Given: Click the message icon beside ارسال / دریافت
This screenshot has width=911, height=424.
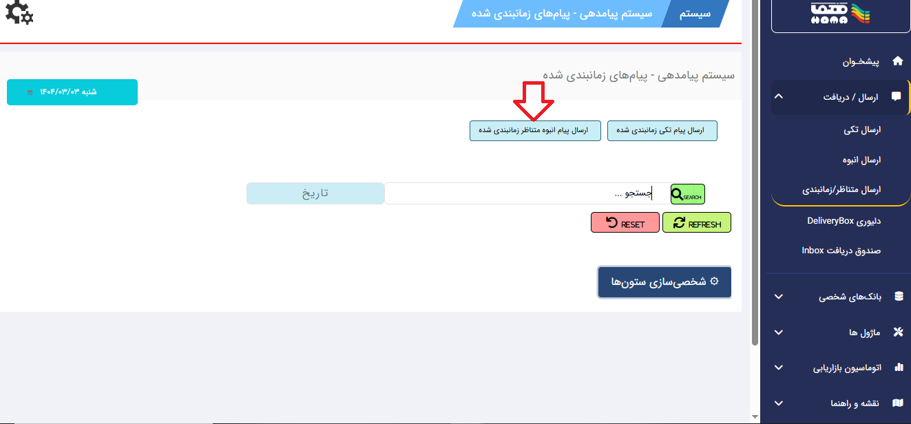Looking at the screenshot, I should click(896, 97).
